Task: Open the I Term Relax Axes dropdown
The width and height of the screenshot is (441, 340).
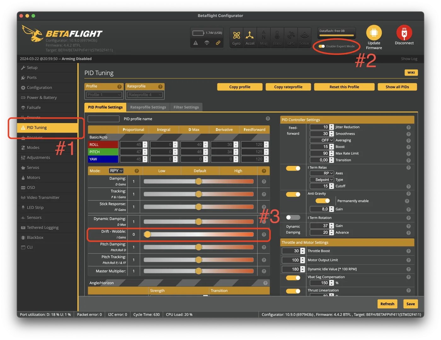Action: [322, 173]
